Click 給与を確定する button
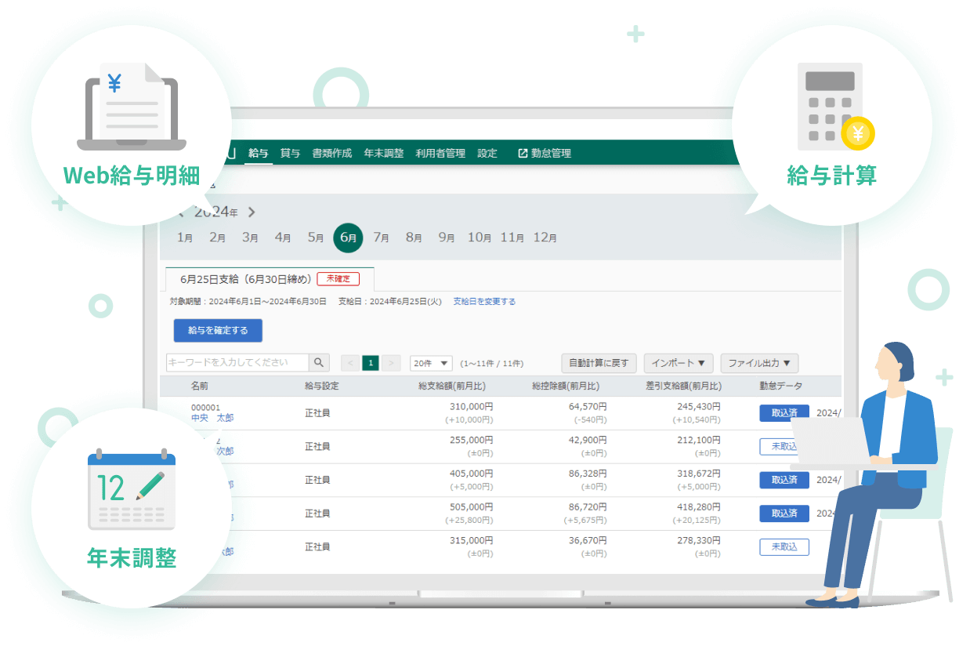This screenshot has width=970, height=646. click(218, 331)
